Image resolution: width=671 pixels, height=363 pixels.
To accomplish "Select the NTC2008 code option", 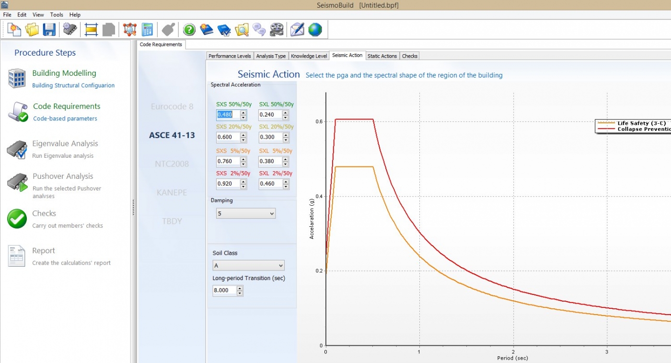I will pyautogui.click(x=172, y=164).
